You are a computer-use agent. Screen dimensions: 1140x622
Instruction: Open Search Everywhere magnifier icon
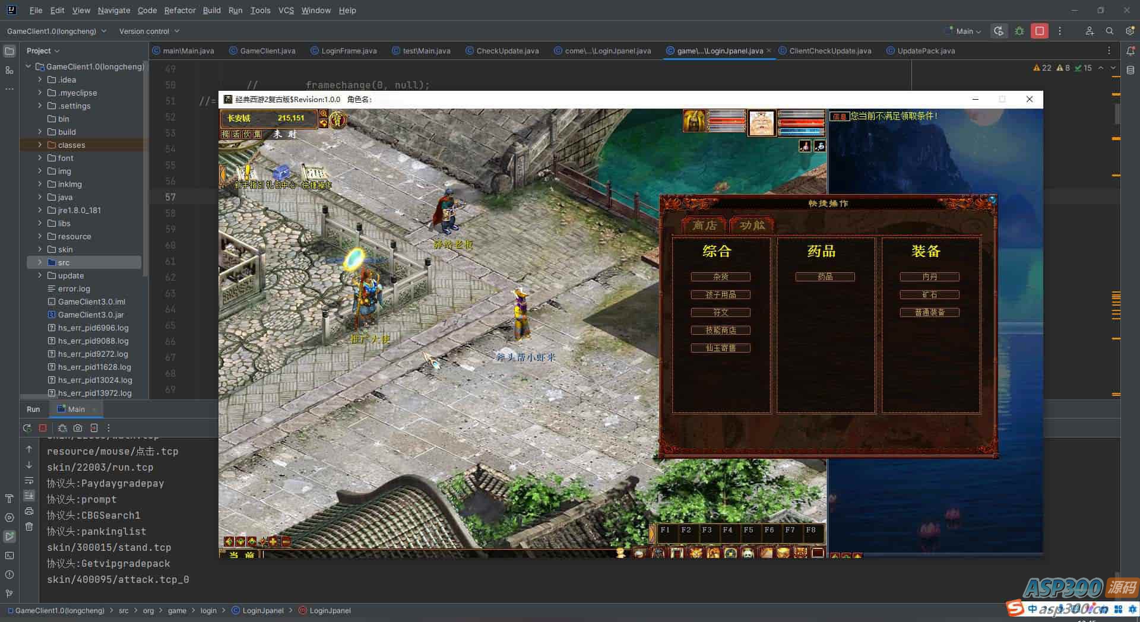[x=1109, y=31]
